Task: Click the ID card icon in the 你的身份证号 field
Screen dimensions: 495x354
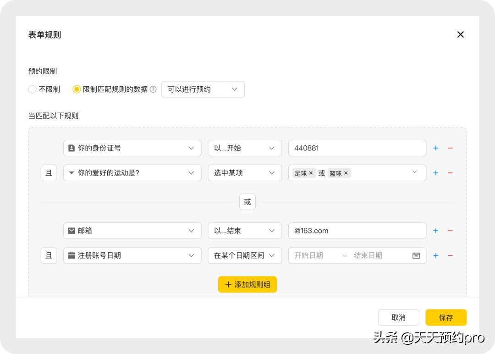Action: (x=71, y=148)
